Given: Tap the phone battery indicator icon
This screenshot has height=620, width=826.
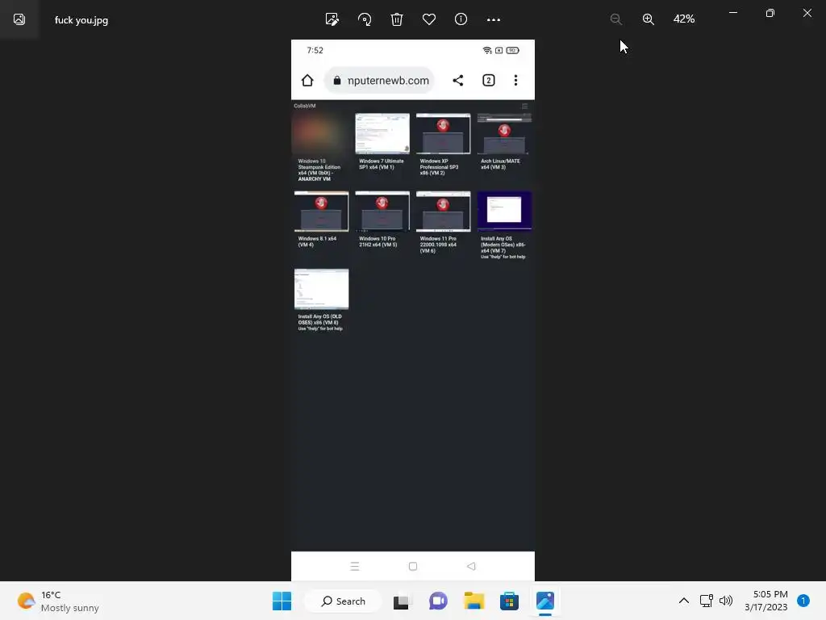Looking at the screenshot, I should (x=512, y=51).
